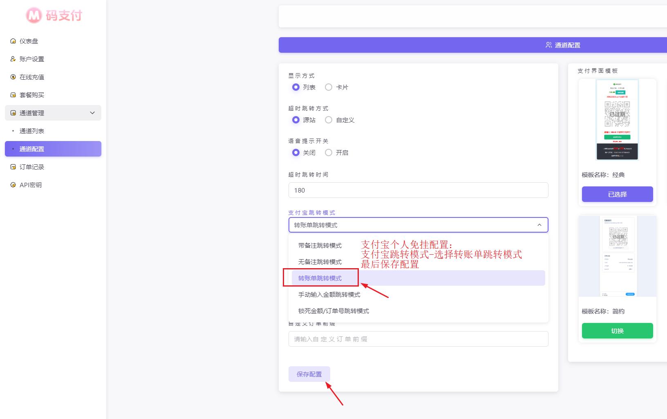The image size is (667, 419).
Task: Click the 订单记录 orders icon
Action: (x=13, y=167)
